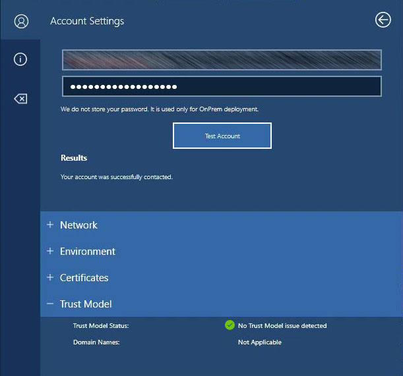Click the plus icon beside Network

50,225
